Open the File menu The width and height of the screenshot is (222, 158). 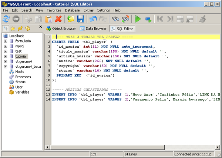(6, 10)
